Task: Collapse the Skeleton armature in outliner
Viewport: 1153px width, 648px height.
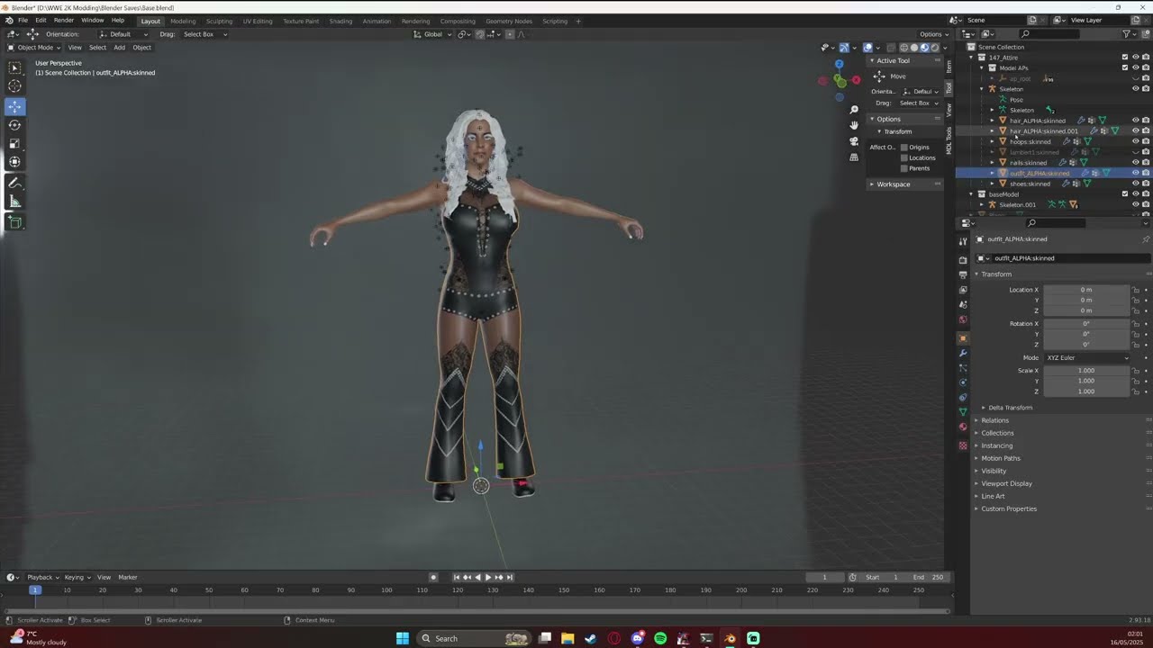Action: click(982, 89)
